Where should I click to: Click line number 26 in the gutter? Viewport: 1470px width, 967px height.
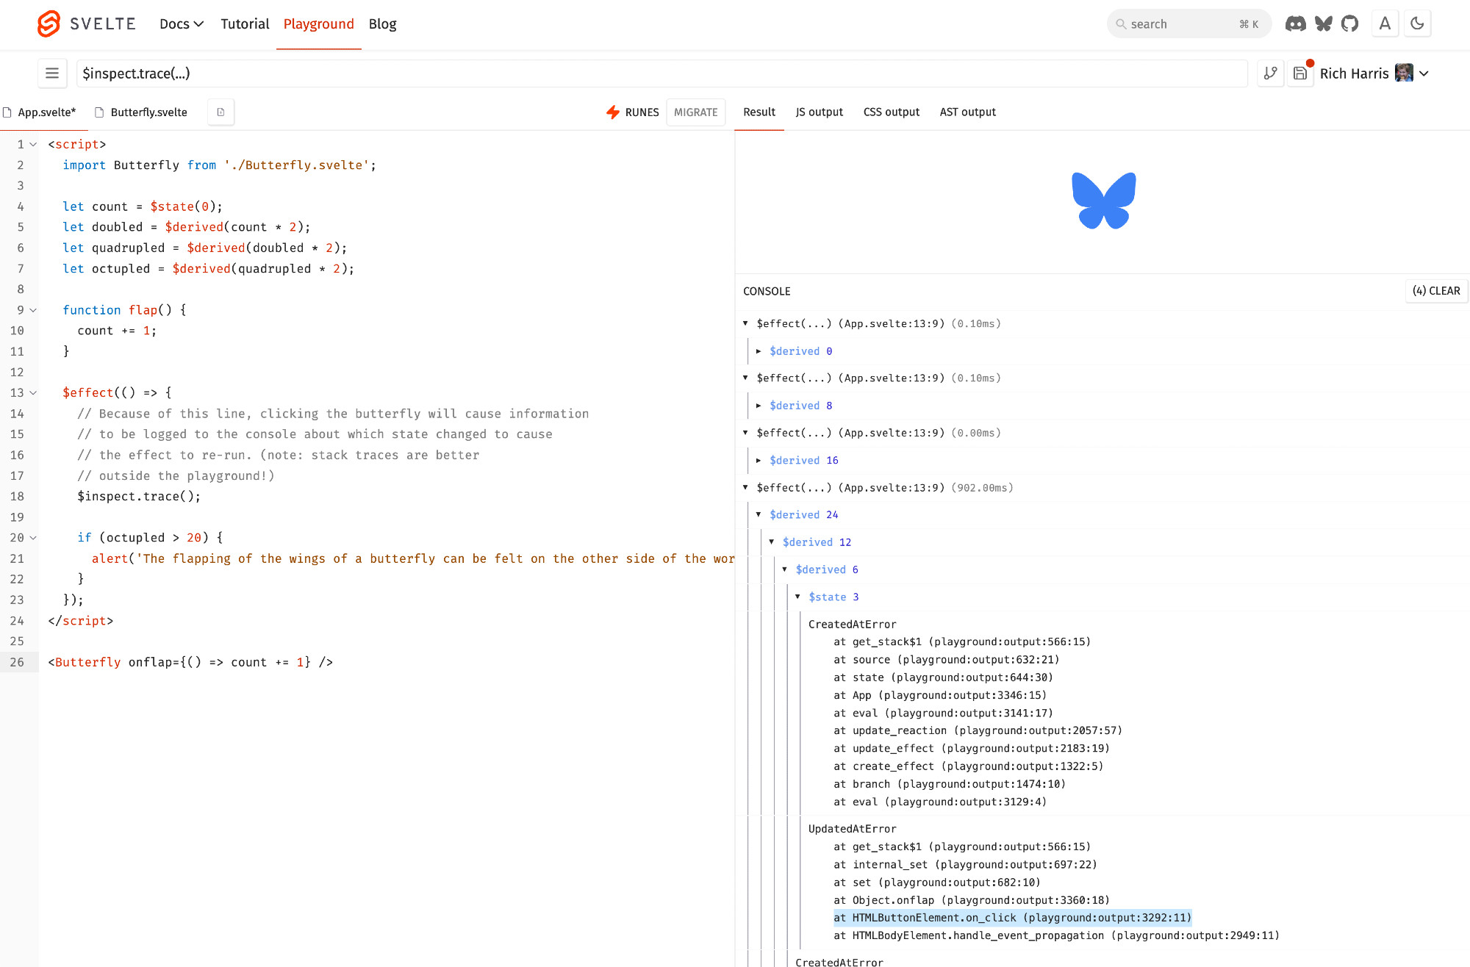pyautogui.click(x=17, y=662)
